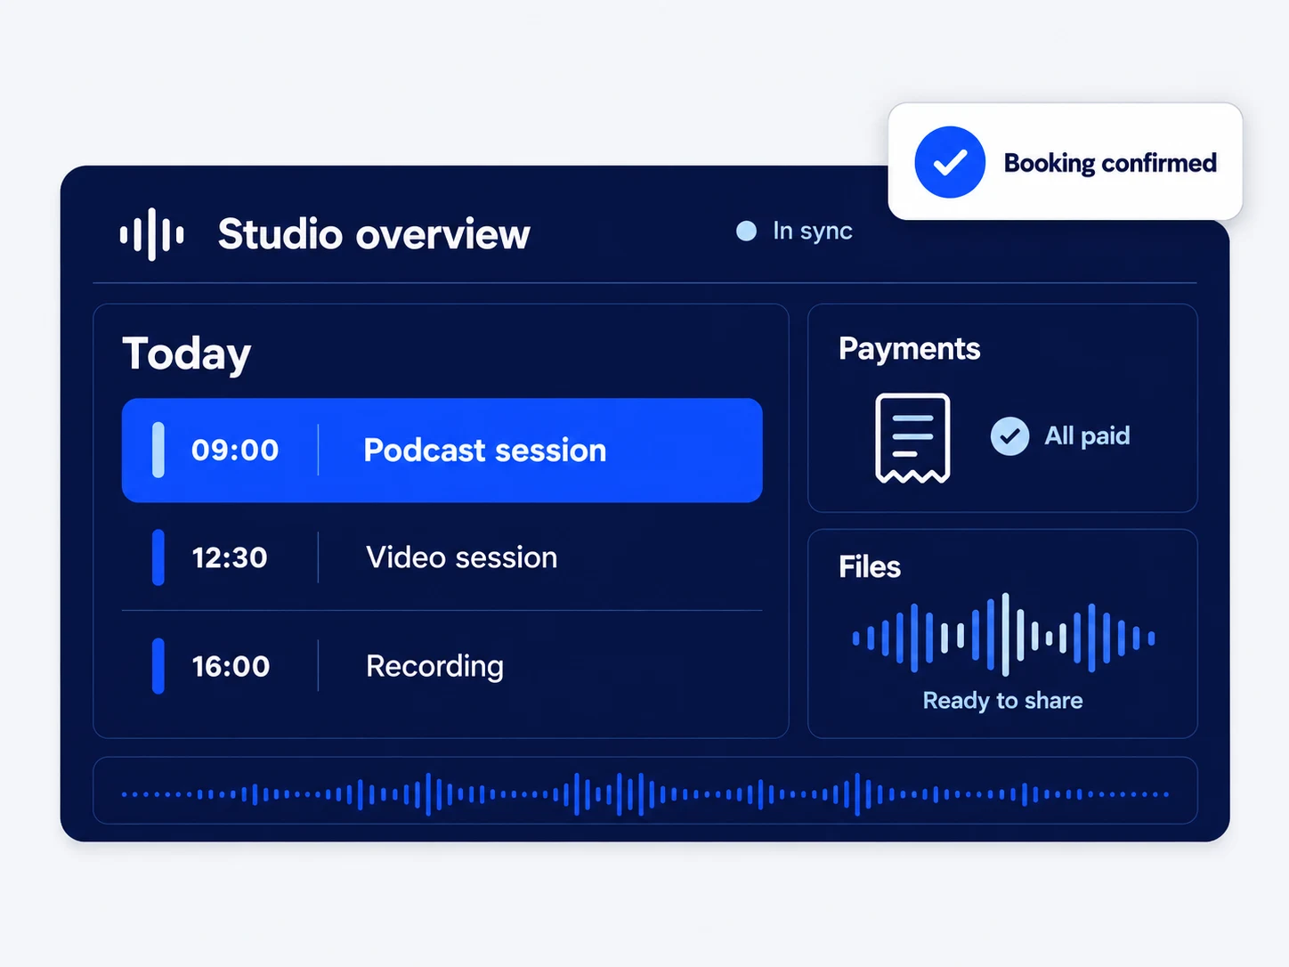Open the Recording entry
The image size is (1289, 967).
tap(434, 666)
